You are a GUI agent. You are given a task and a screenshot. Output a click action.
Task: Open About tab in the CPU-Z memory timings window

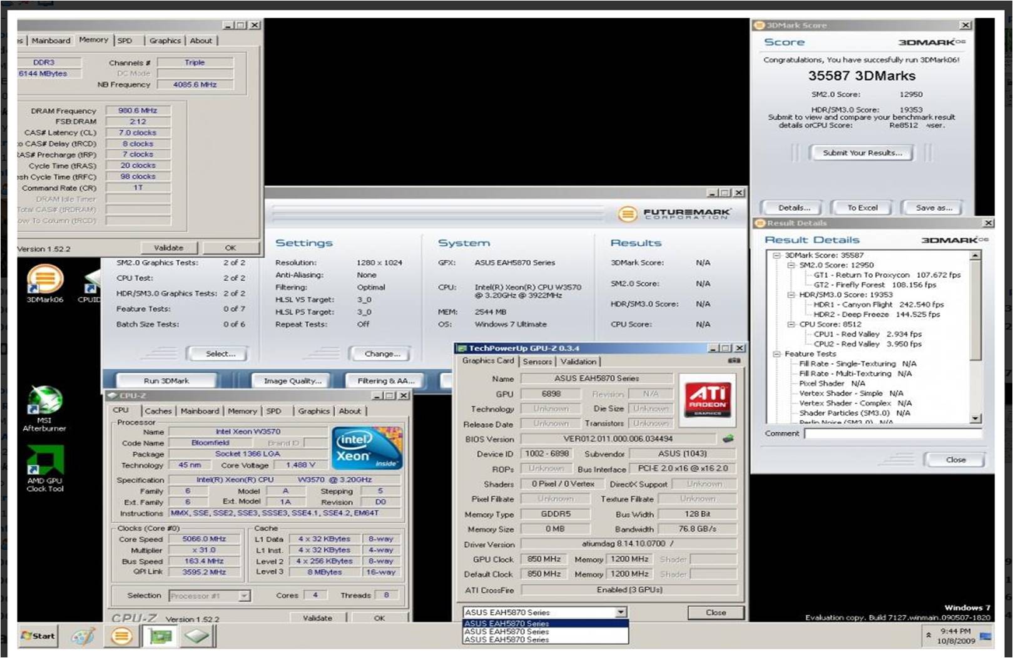(201, 41)
